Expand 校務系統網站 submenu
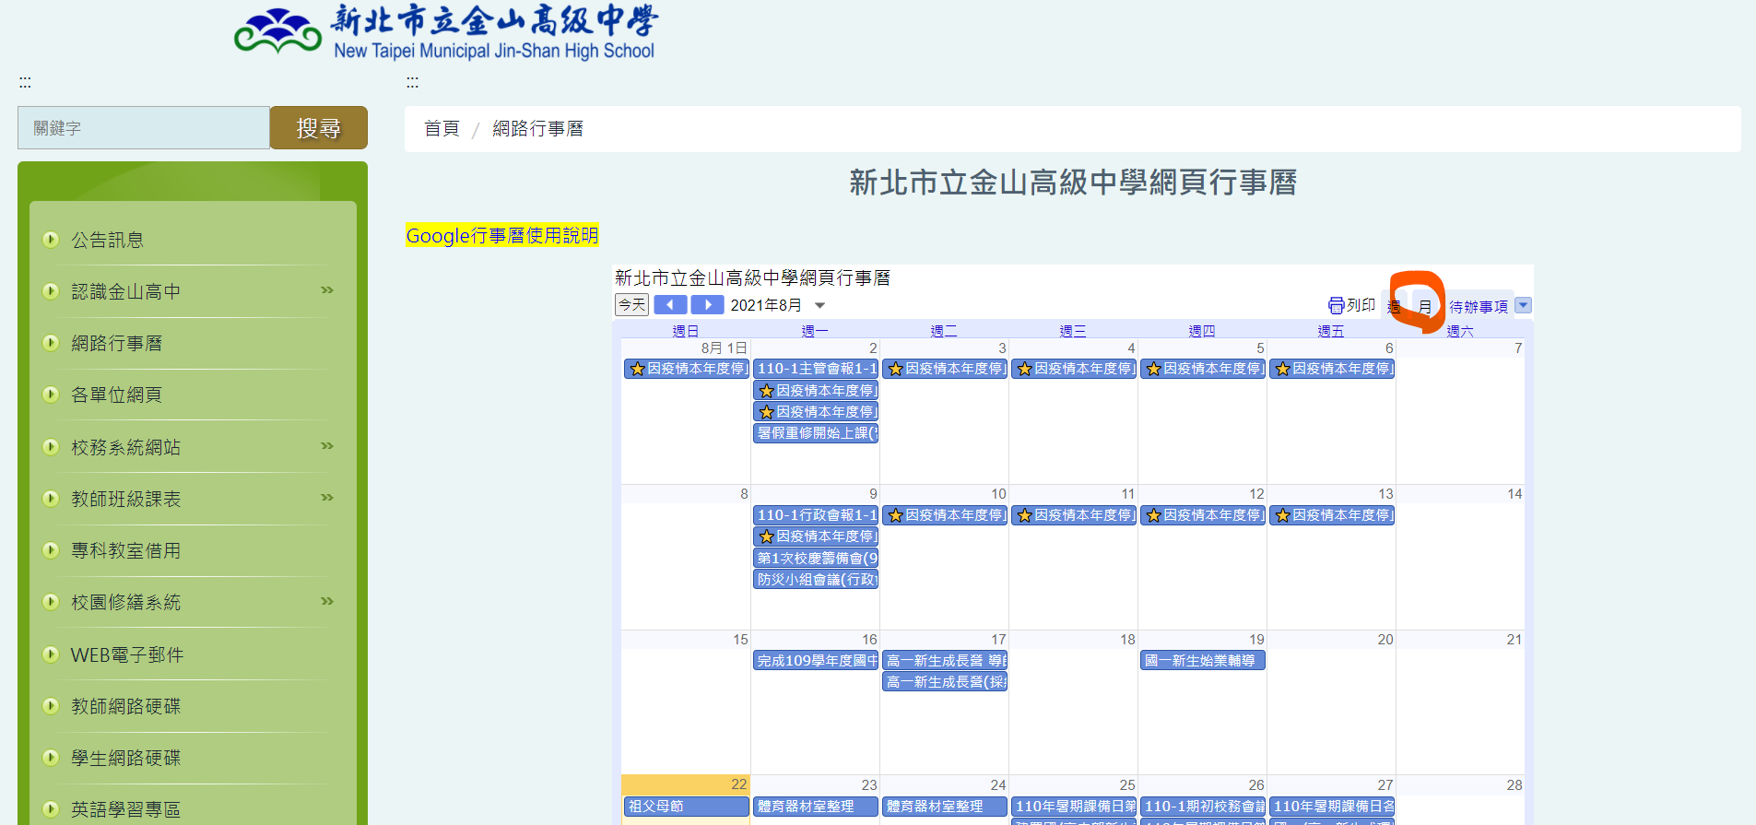Image resolution: width=1756 pixels, height=825 pixels. [x=327, y=446]
